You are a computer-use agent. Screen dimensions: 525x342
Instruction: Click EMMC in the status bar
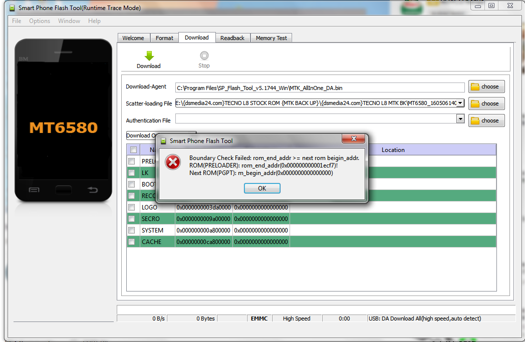pyautogui.click(x=259, y=318)
